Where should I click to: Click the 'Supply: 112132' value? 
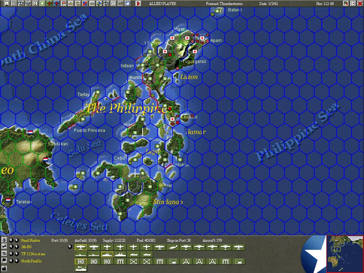(114, 240)
